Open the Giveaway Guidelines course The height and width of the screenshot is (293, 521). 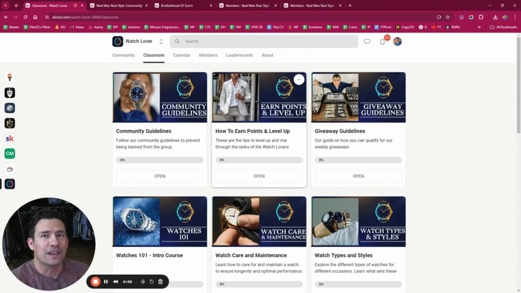tap(358, 176)
